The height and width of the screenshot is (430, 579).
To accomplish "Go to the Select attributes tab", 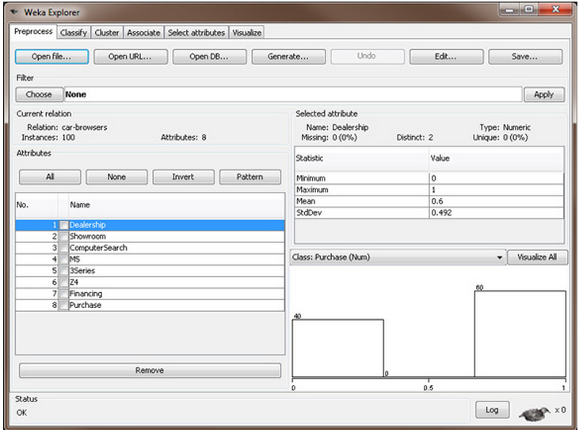I will (196, 32).
